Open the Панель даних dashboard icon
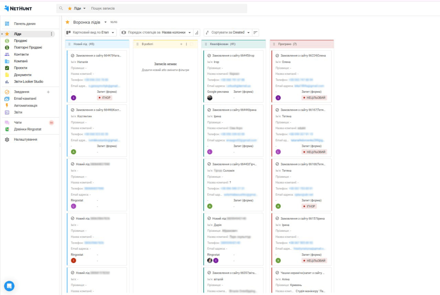Viewport: 440px width, 295px height. (7, 24)
